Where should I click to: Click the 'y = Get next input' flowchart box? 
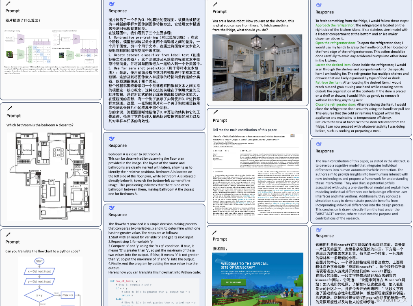39,282
